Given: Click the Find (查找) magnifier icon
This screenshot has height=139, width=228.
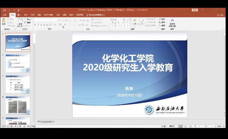Looking at the screenshot, I should (163, 19).
